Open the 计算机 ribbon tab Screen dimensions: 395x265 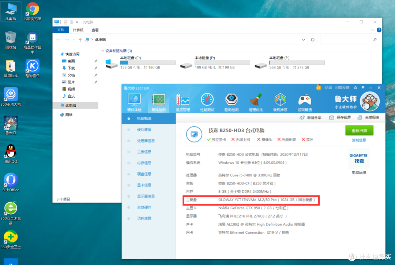(78, 30)
